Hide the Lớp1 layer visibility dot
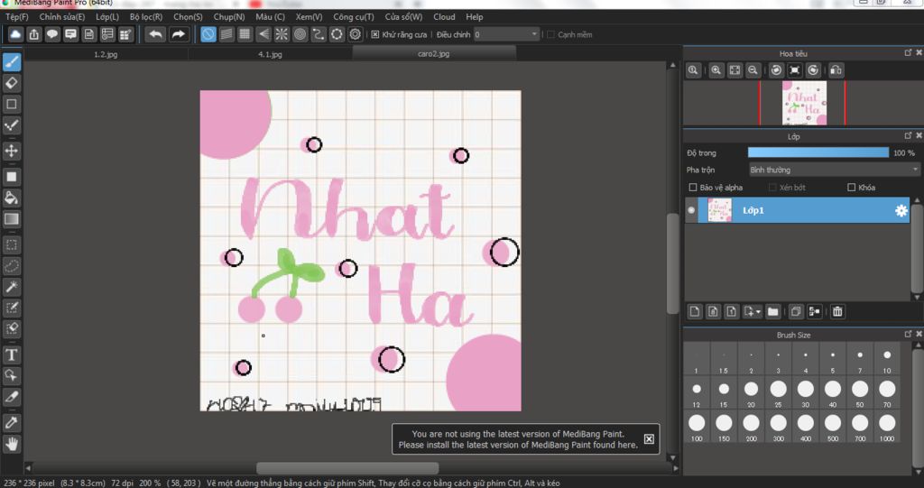Screen dimensions: 924x488 691,210
